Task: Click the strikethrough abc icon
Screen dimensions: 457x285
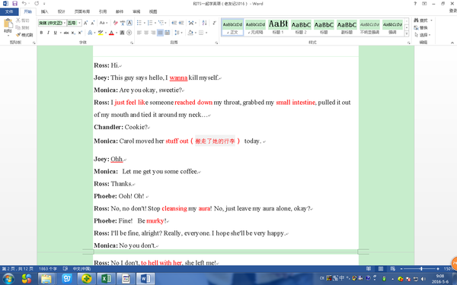Action: click(66, 33)
